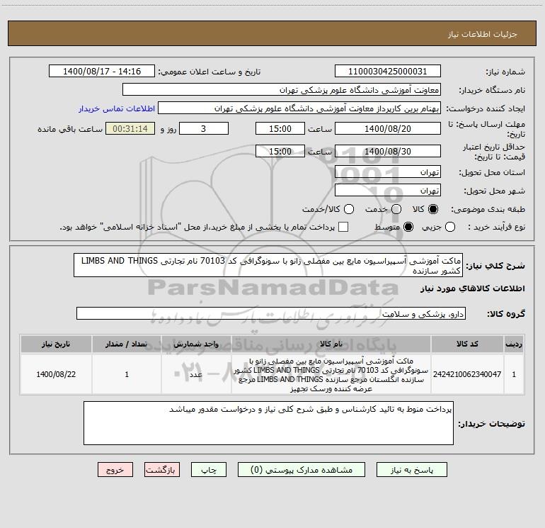Click the price validity date 1400/08/30
This screenshot has width=545, height=528.
click(x=388, y=151)
